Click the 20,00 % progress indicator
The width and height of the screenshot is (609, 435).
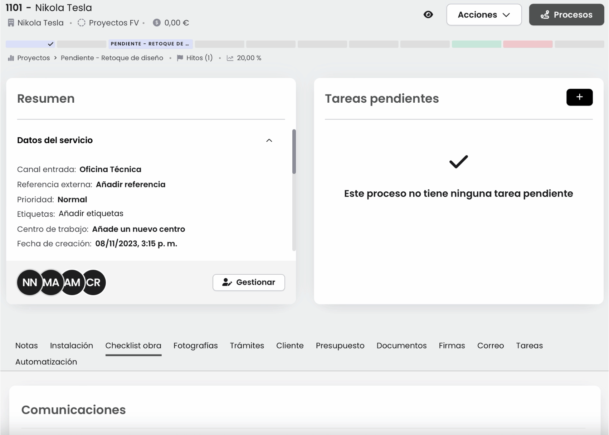tap(249, 58)
